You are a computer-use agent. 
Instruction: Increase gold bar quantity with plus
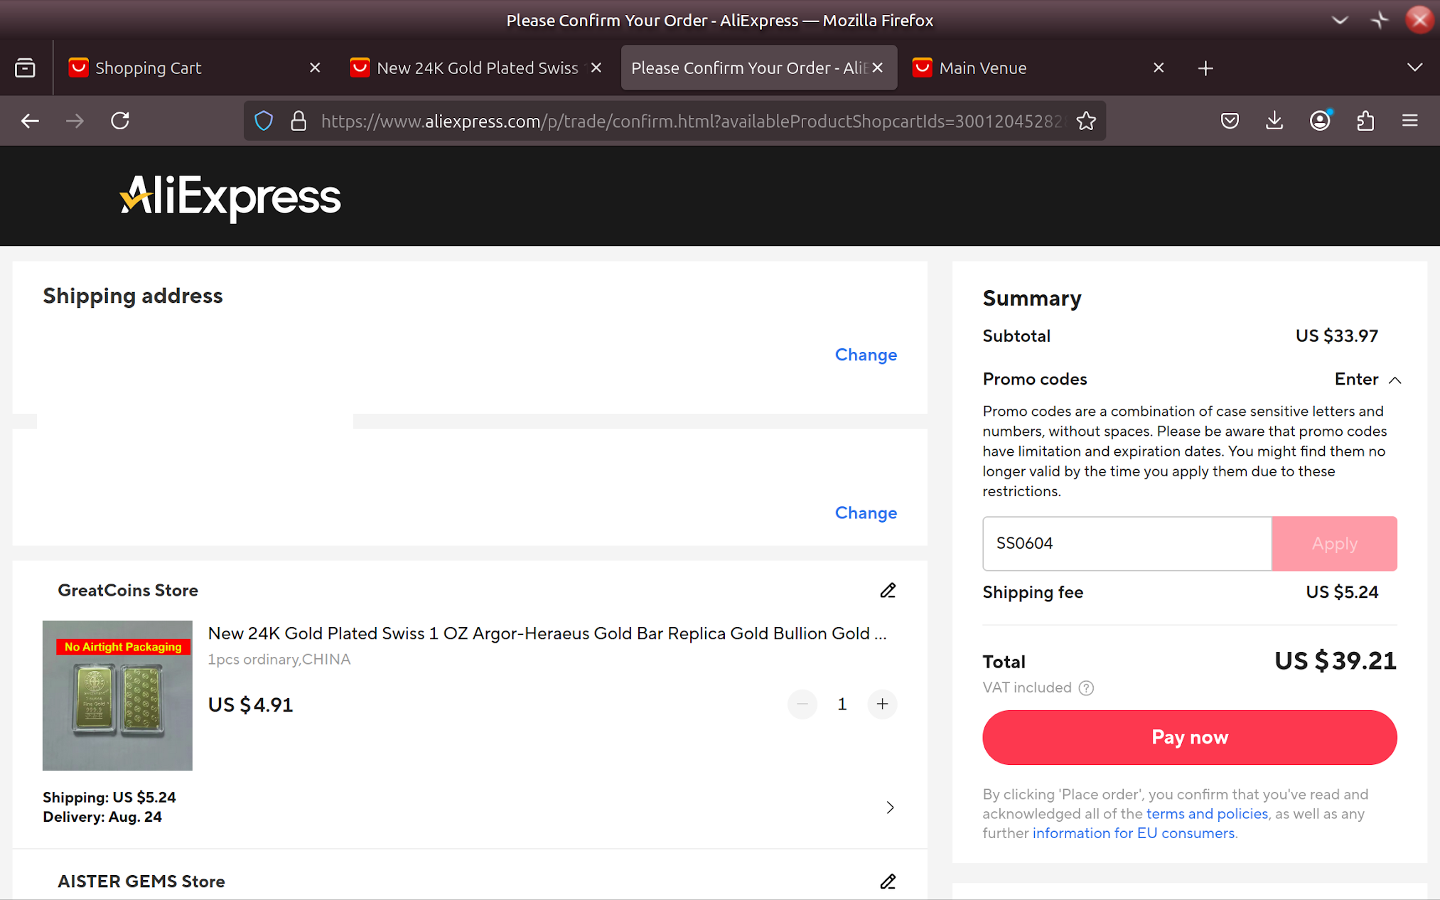(x=882, y=704)
